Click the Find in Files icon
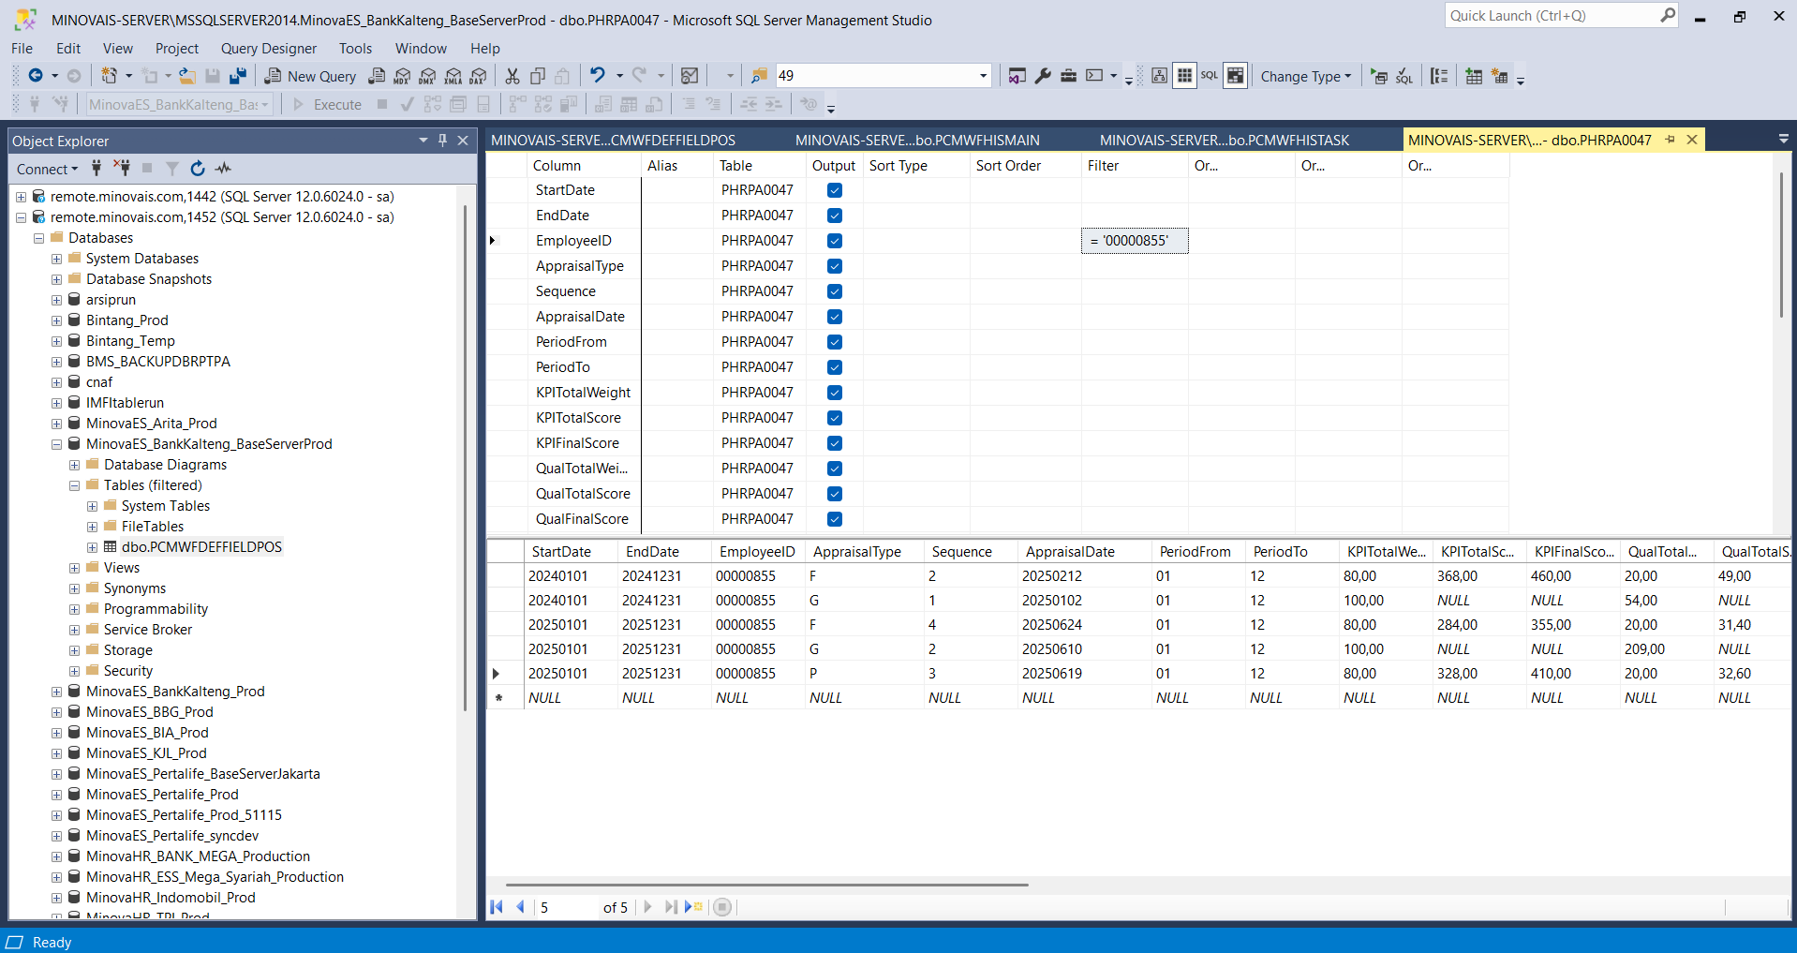This screenshot has width=1797, height=953. (x=760, y=76)
